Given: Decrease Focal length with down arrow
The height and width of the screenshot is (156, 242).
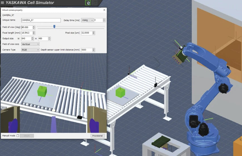Looking at the screenshot, I should point(34,34).
